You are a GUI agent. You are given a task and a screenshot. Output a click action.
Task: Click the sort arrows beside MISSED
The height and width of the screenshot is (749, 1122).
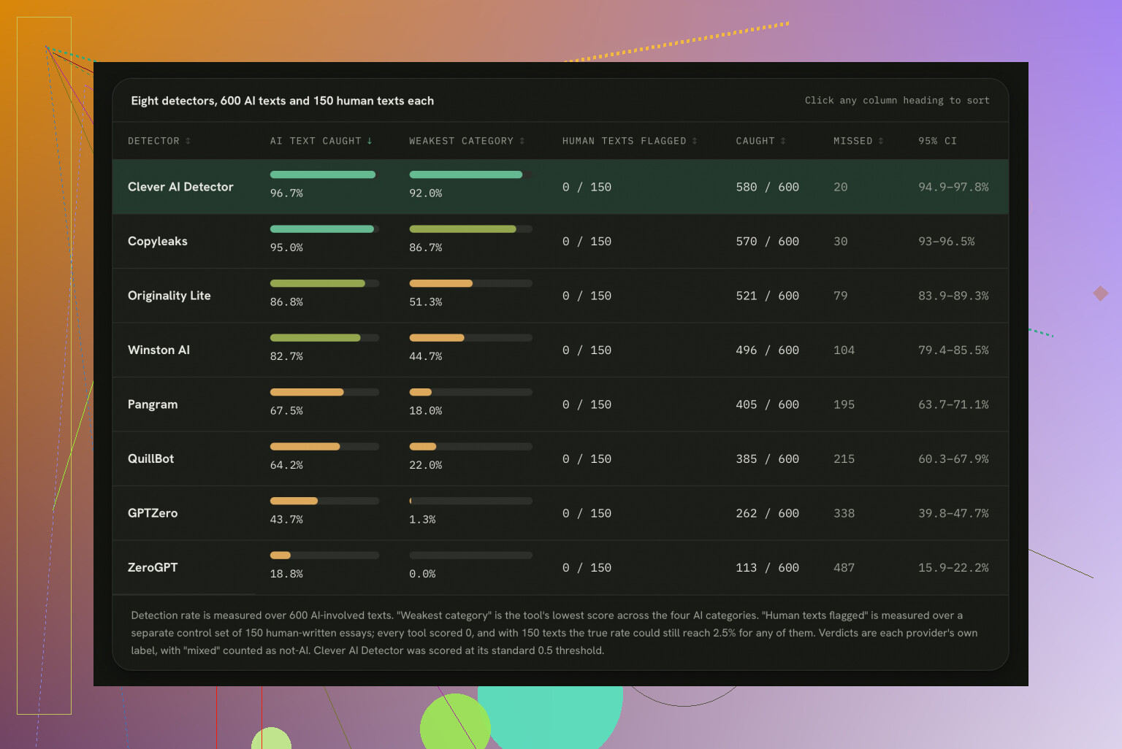(x=881, y=141)
